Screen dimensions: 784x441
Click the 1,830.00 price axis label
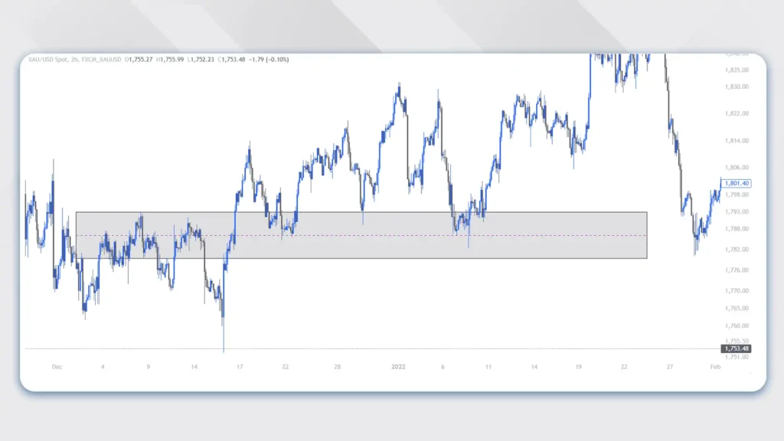[x=737, y=87]
